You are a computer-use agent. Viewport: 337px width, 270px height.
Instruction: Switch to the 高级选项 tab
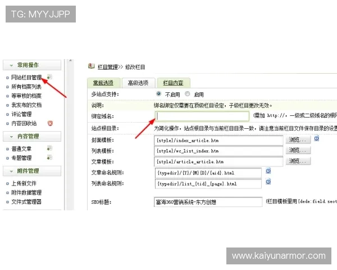point(138,83)
